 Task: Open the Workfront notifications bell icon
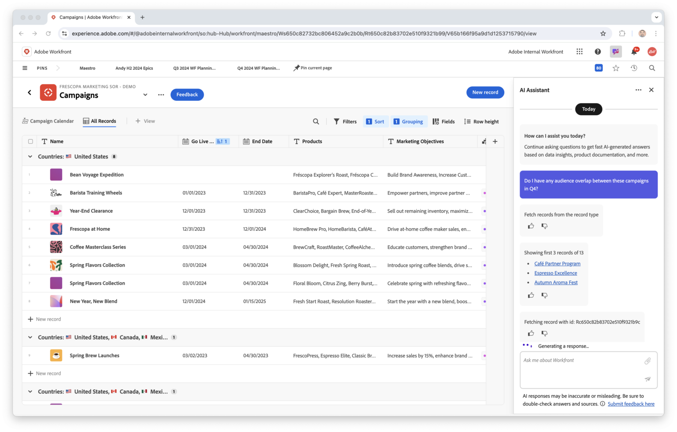point(634,52)
